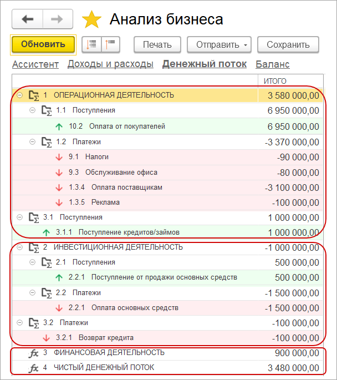Screen dimensions: 337x380
Task: Toggle the yellow favorites star
Action: (x=91, y=19)
